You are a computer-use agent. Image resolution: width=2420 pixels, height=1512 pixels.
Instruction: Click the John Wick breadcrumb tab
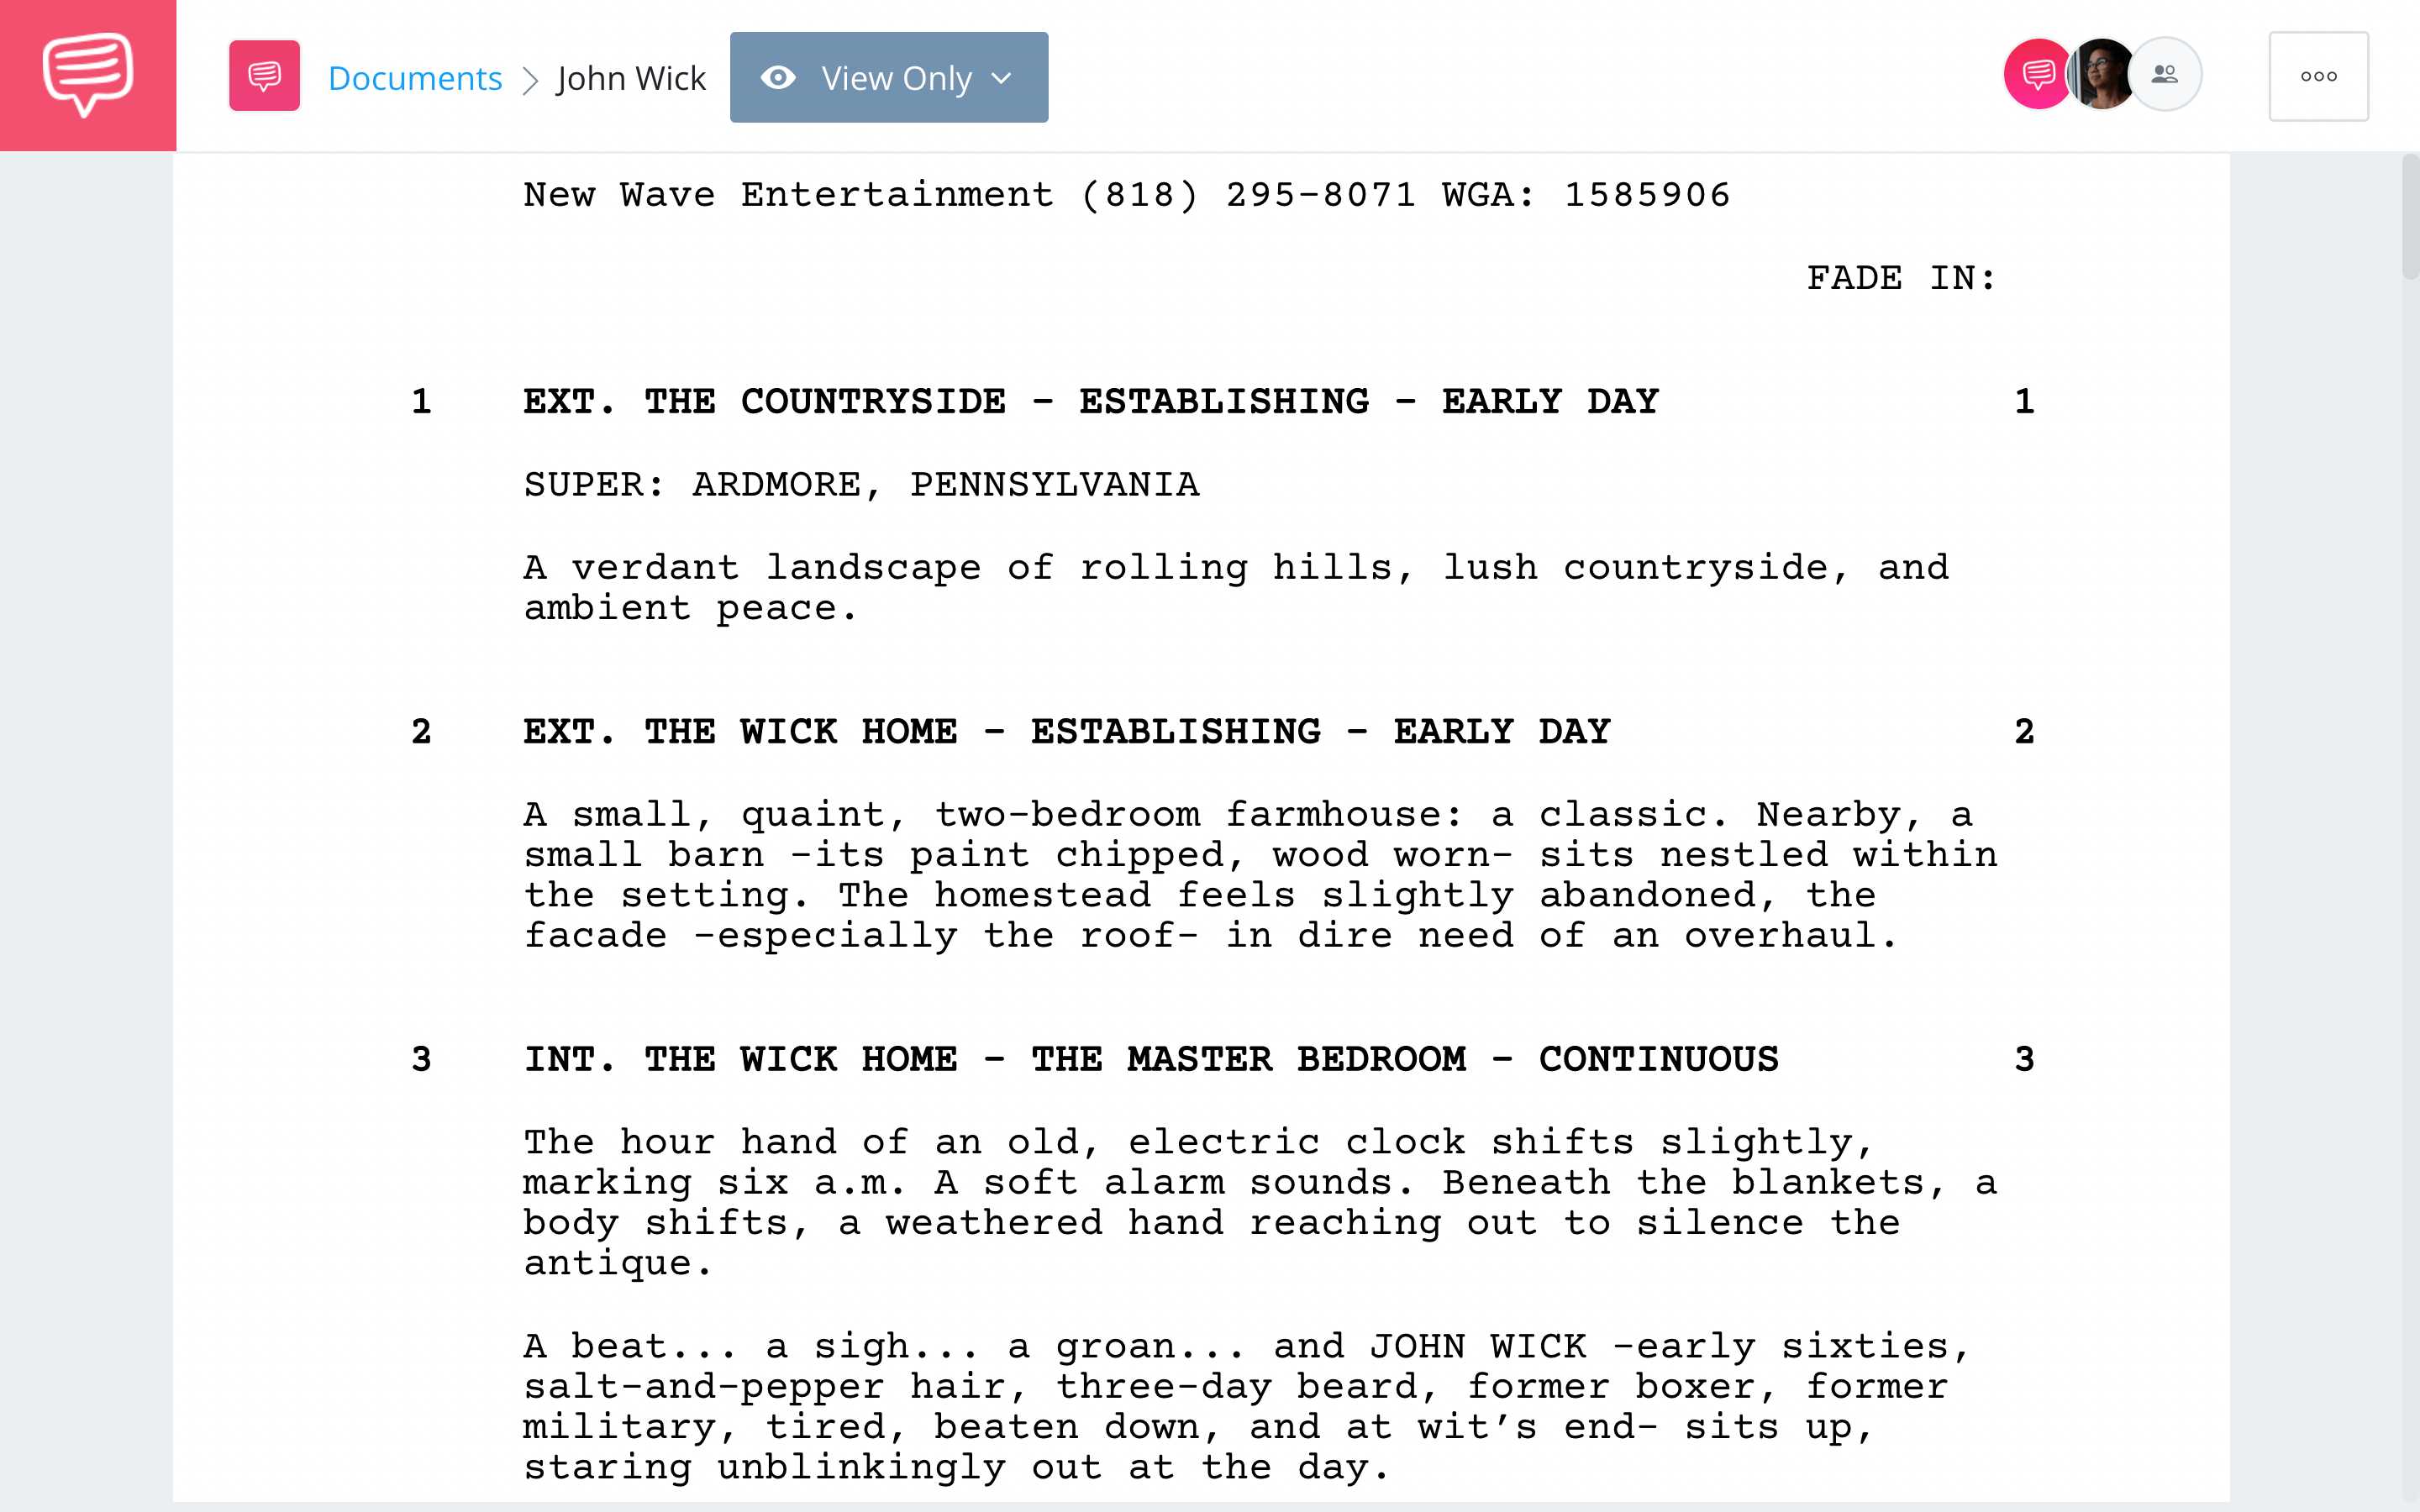tap(631, 78)
